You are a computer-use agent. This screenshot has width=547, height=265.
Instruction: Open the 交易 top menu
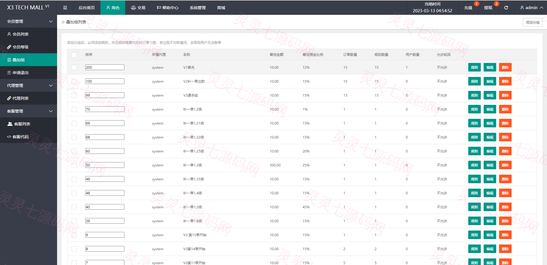tap(138, 8)
